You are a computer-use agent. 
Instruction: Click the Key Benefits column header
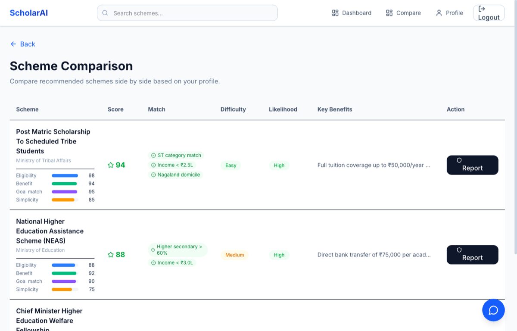coord(335,109)
